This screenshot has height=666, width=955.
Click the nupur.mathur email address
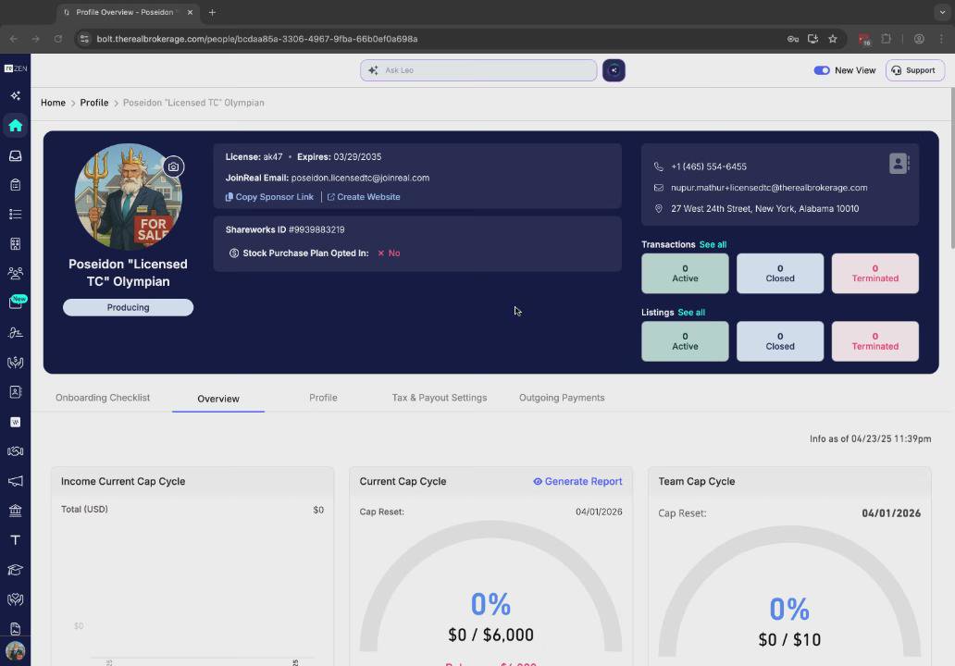click(769, 188)
